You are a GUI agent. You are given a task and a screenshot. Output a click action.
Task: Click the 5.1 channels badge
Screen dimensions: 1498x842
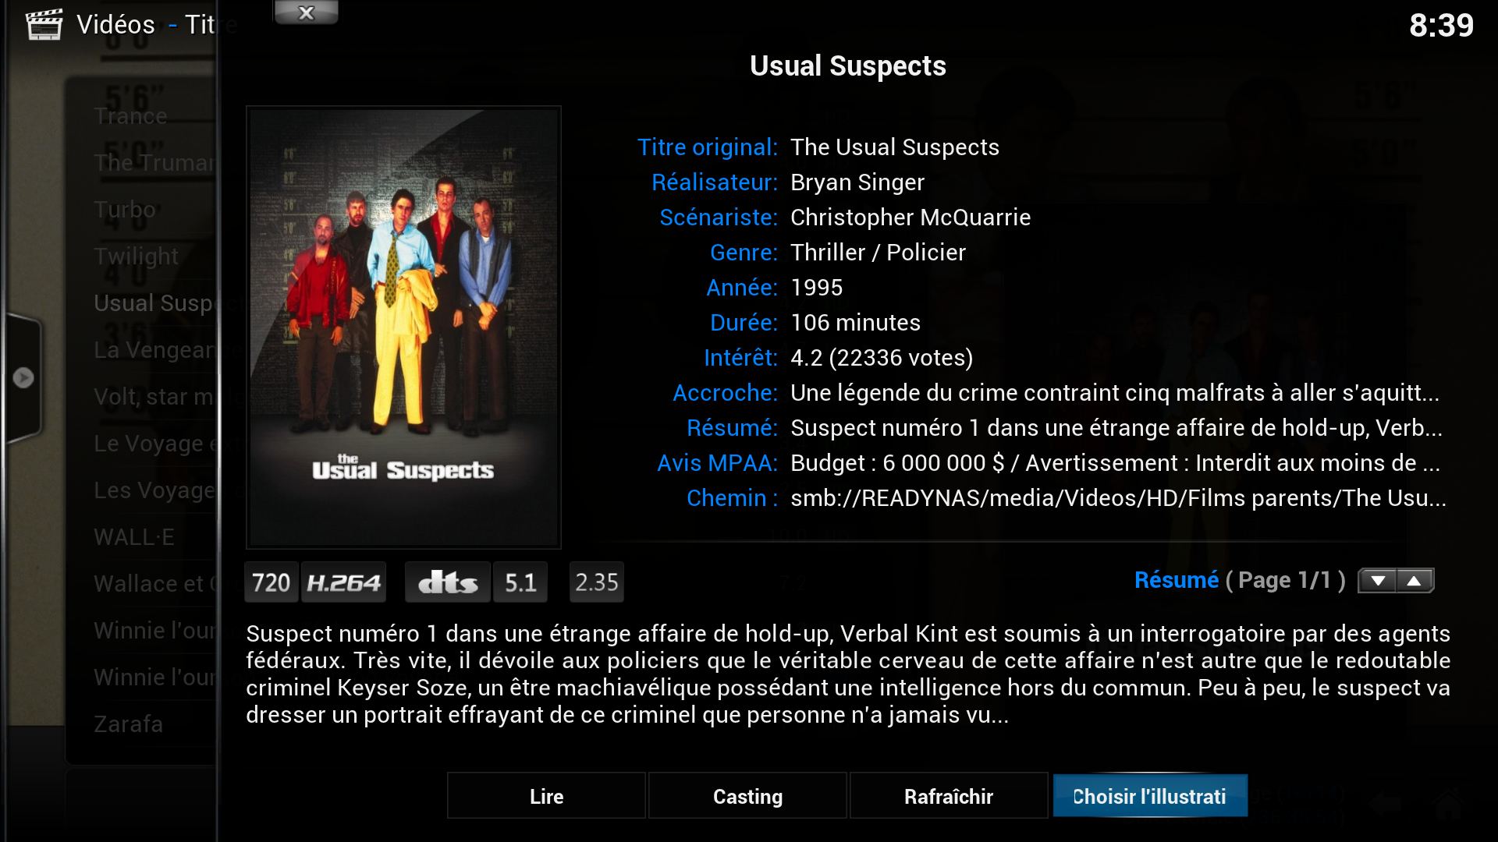coord(520,582)
